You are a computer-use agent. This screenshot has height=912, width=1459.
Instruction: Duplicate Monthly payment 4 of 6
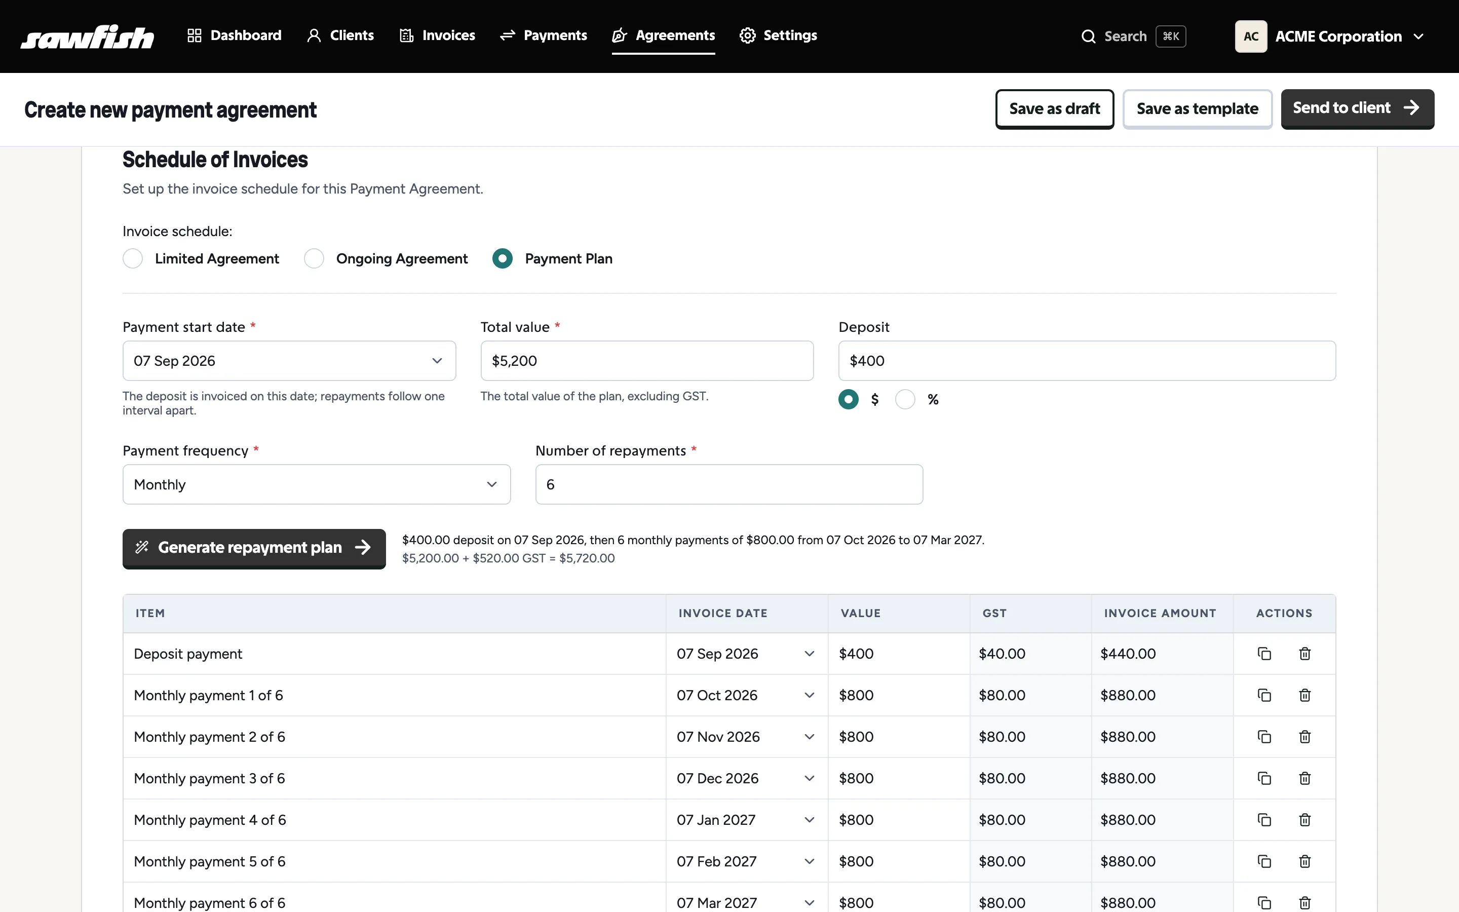1264,820
